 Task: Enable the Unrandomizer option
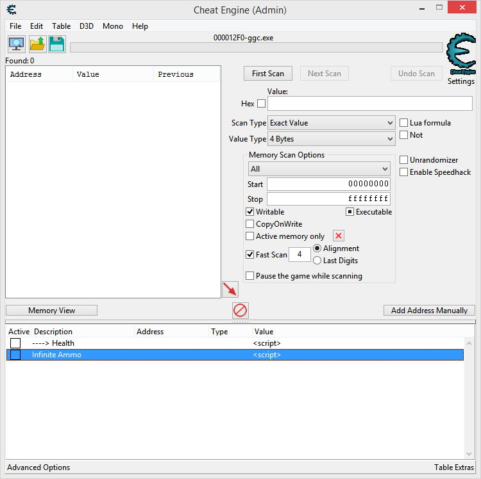coord(403,160)
